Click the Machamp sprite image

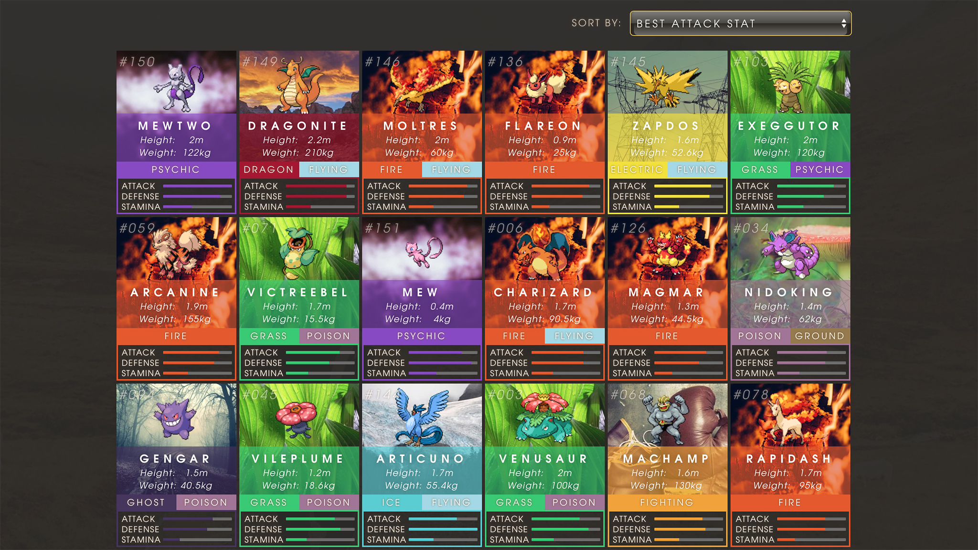(x=666, y=420)
